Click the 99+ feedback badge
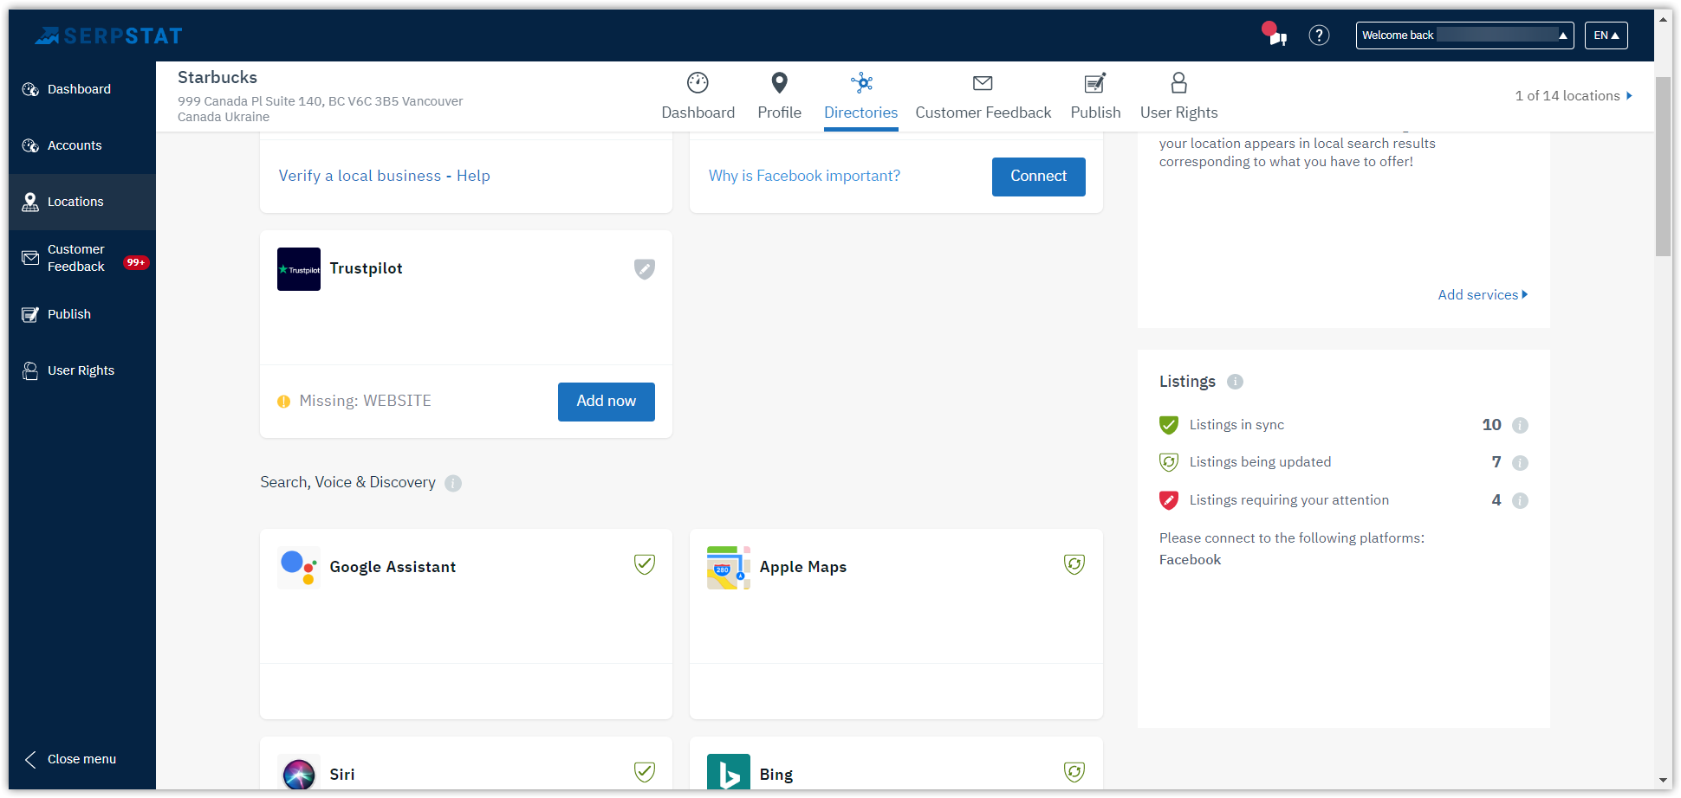 [x=136, y=262]
